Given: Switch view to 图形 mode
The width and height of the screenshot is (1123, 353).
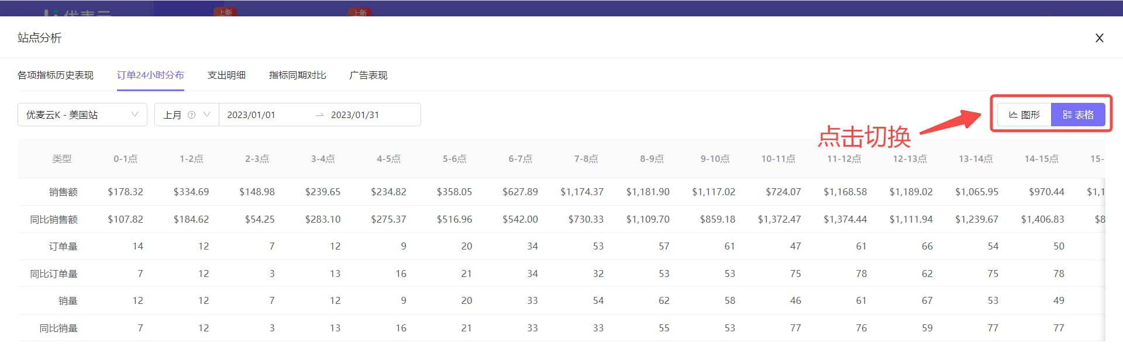Looking at the screenshot, I should click(1024, 115).
